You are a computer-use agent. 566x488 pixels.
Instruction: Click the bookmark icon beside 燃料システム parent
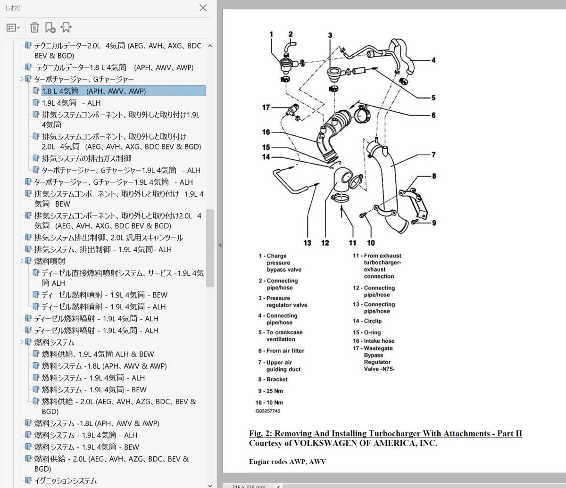pos(29,342)
